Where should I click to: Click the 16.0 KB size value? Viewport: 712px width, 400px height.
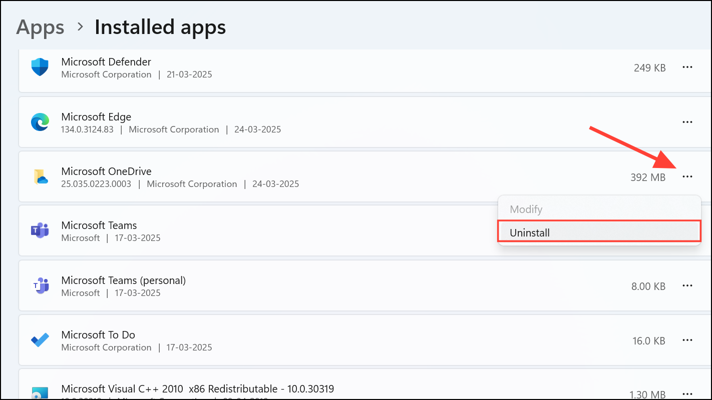pos(649,341)
